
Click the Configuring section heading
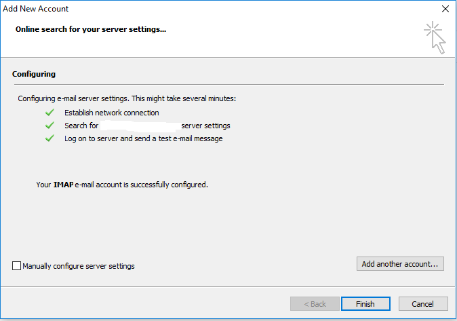(x=34, y=74)
